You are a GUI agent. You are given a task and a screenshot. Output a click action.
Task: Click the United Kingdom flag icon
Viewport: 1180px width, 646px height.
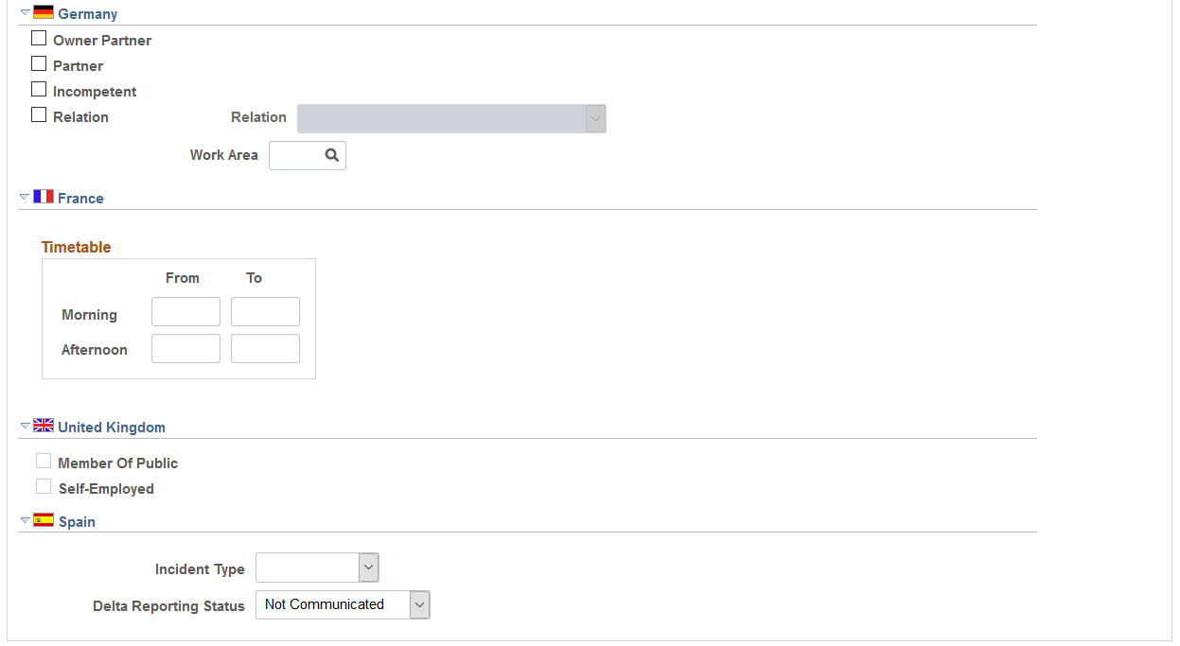pos(44,426)
